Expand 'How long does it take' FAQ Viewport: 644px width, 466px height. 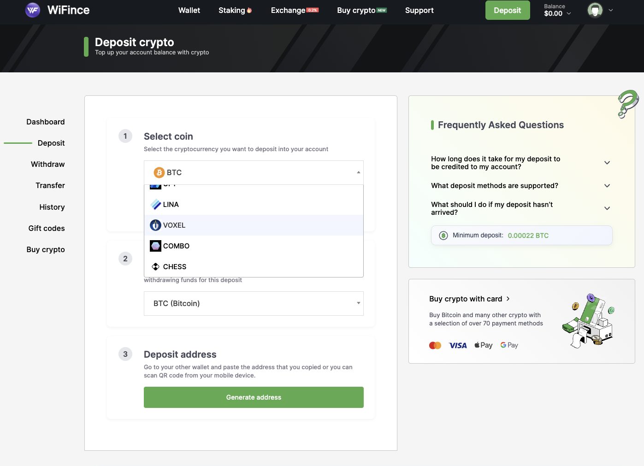[x=607, y=163]
